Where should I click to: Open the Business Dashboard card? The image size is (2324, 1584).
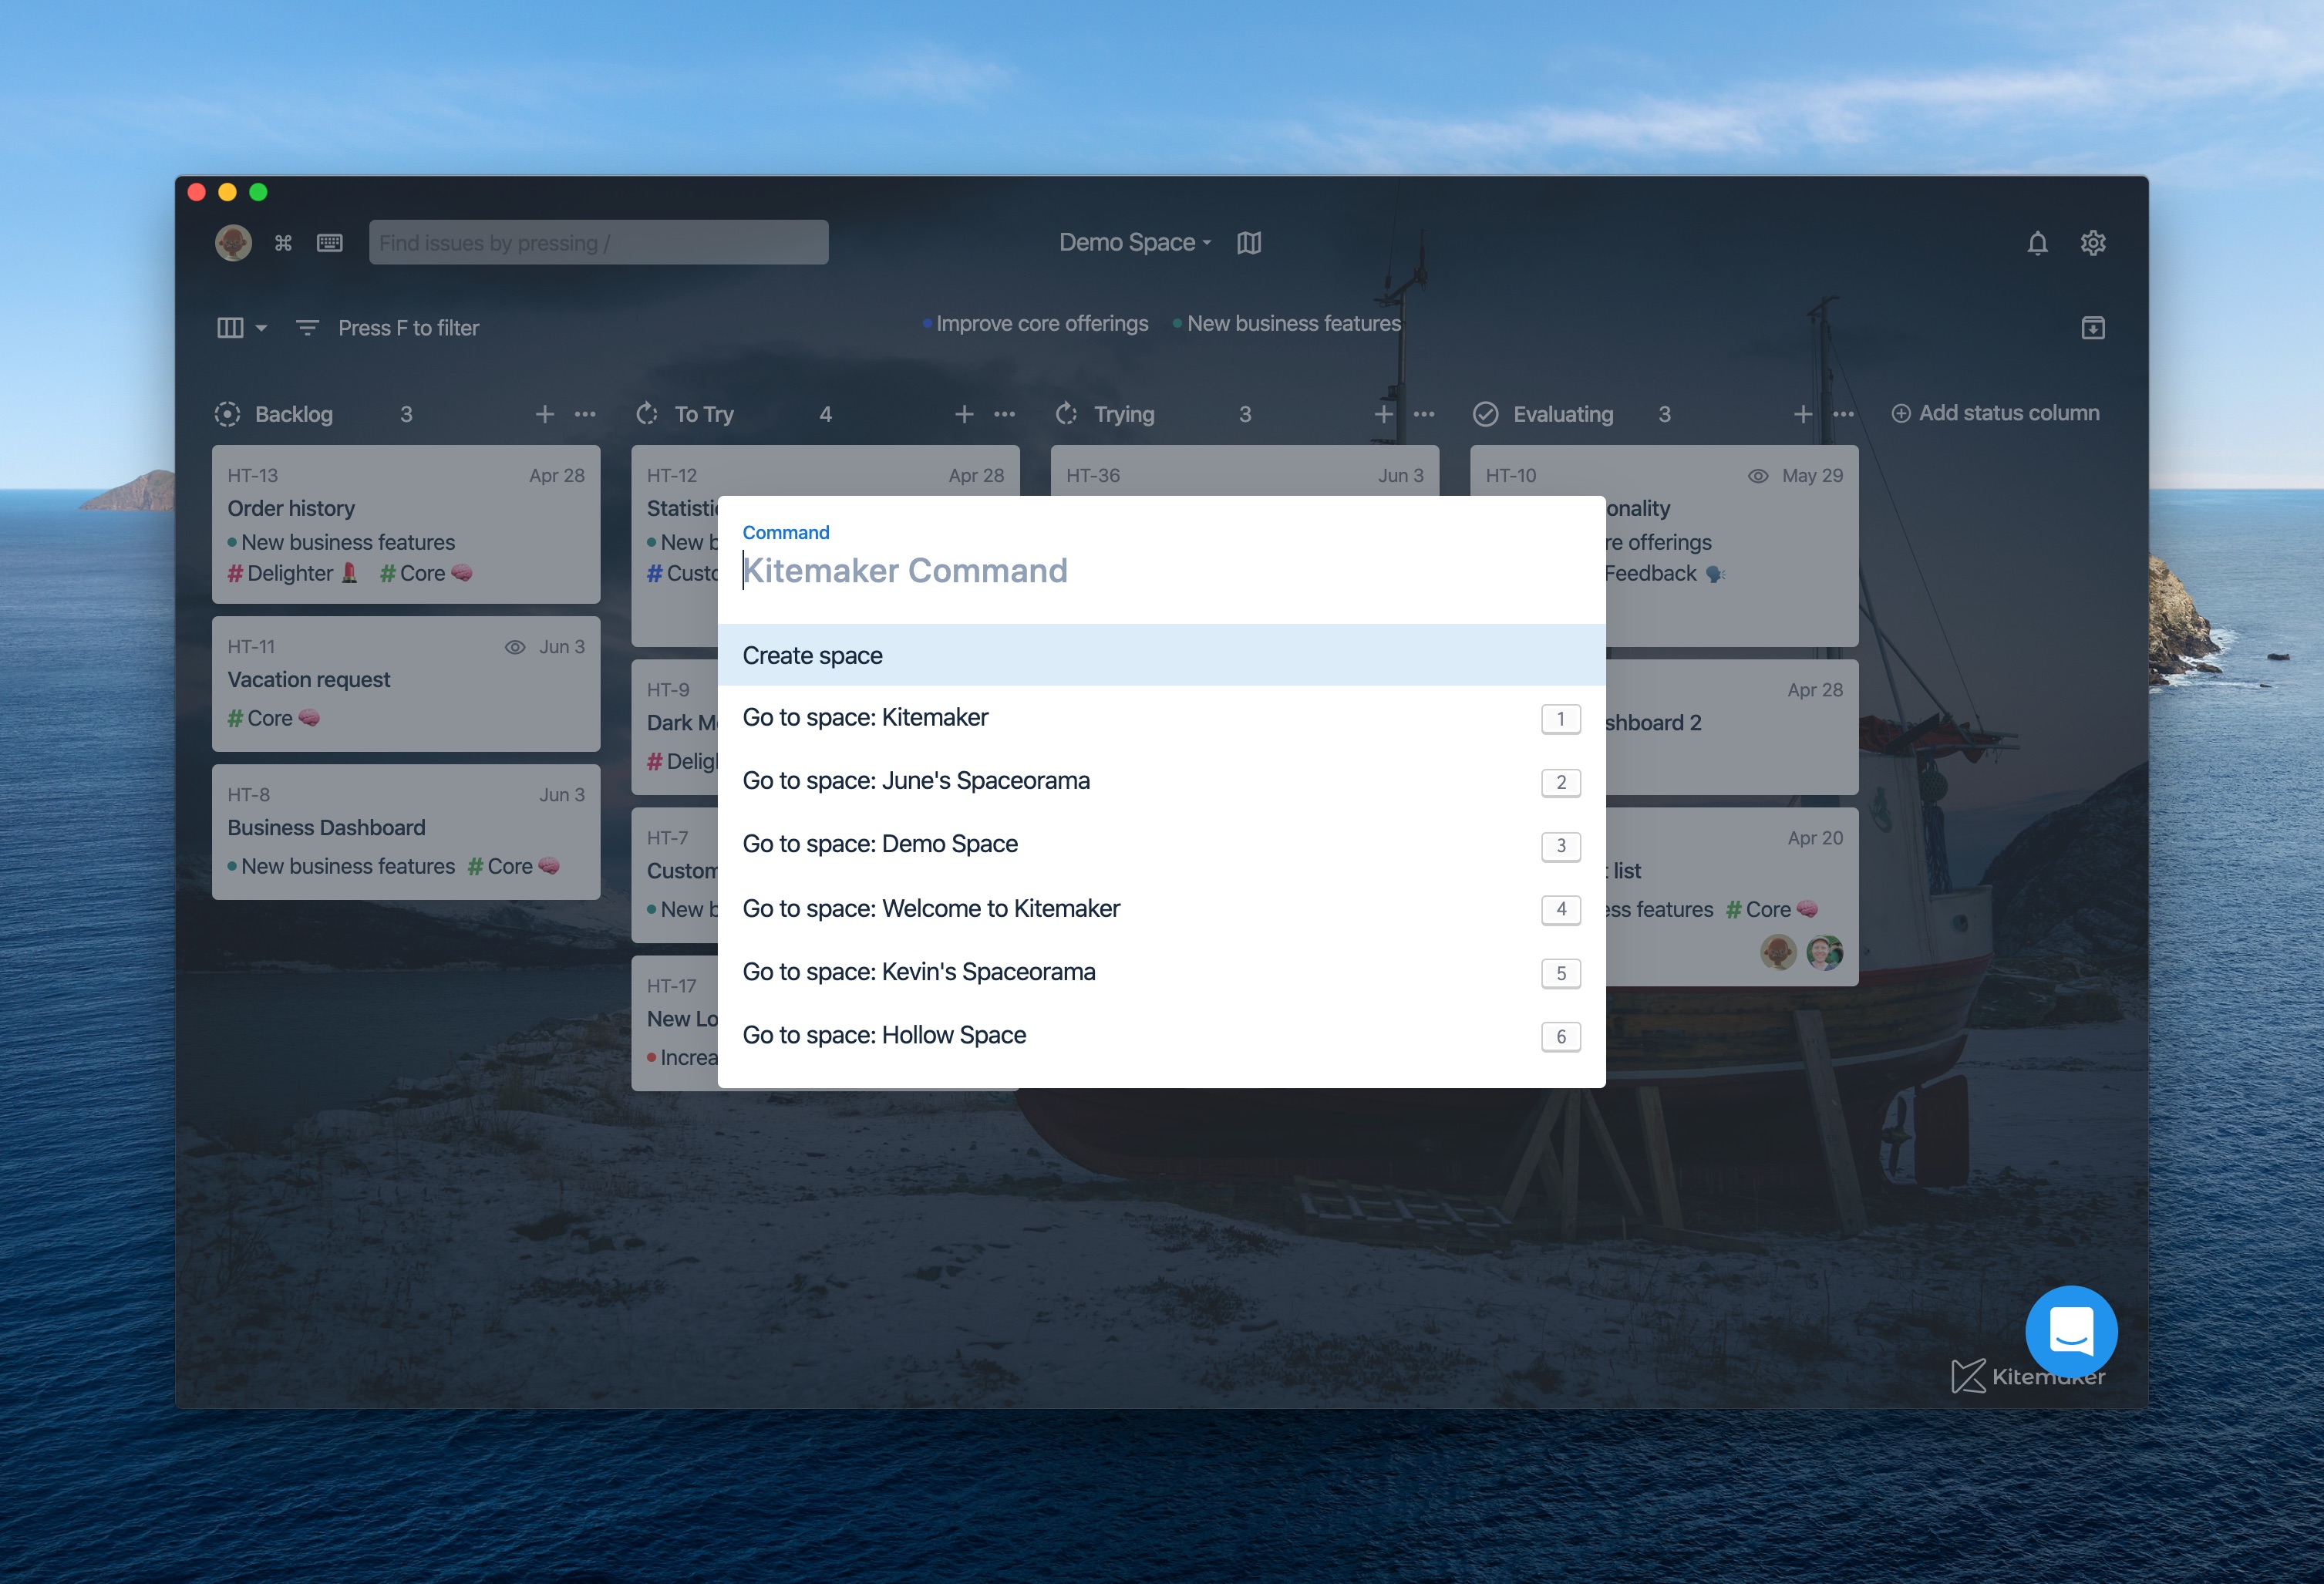coord(406,832)
